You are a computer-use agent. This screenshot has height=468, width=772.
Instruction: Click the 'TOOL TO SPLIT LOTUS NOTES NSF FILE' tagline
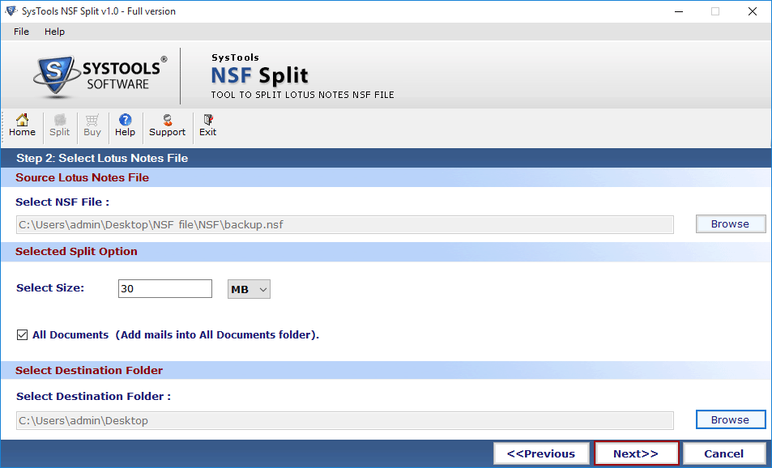click(303, 95)
